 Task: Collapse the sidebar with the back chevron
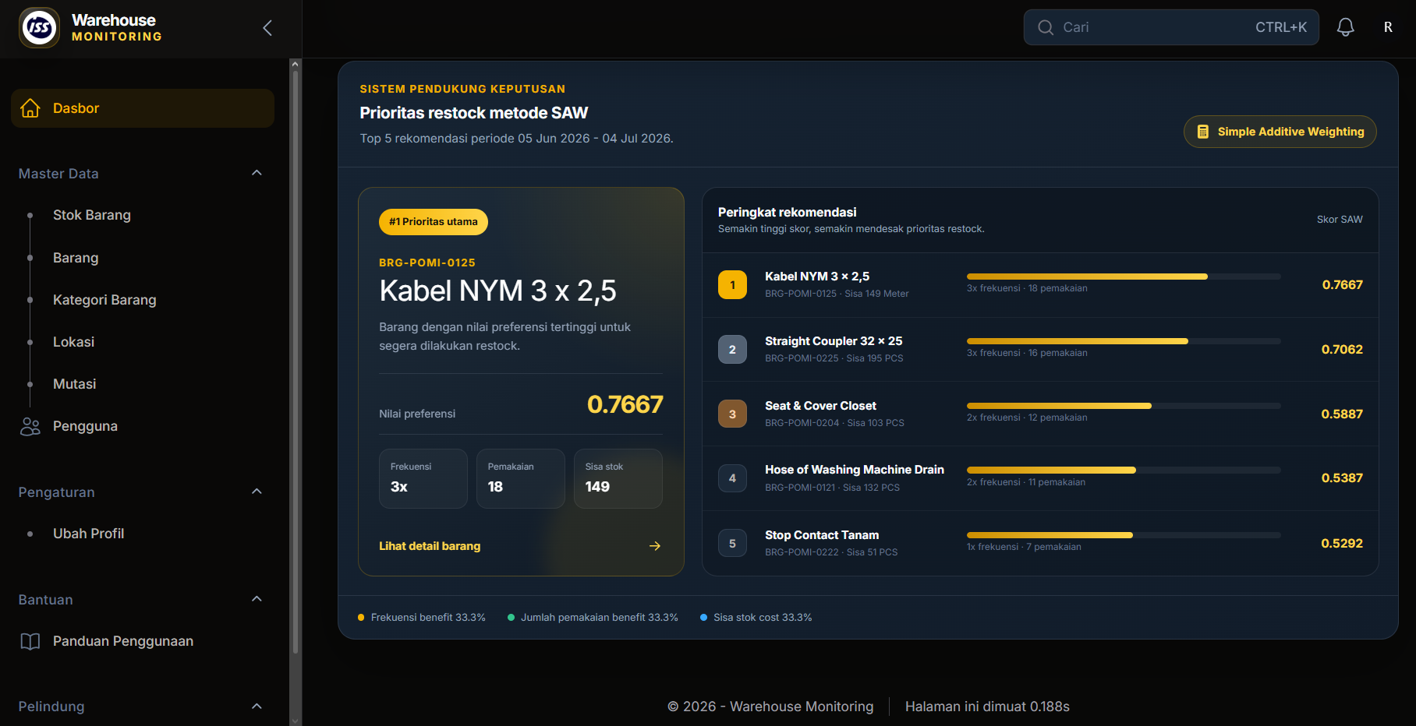pyautogui.click(x=267, y=28)
